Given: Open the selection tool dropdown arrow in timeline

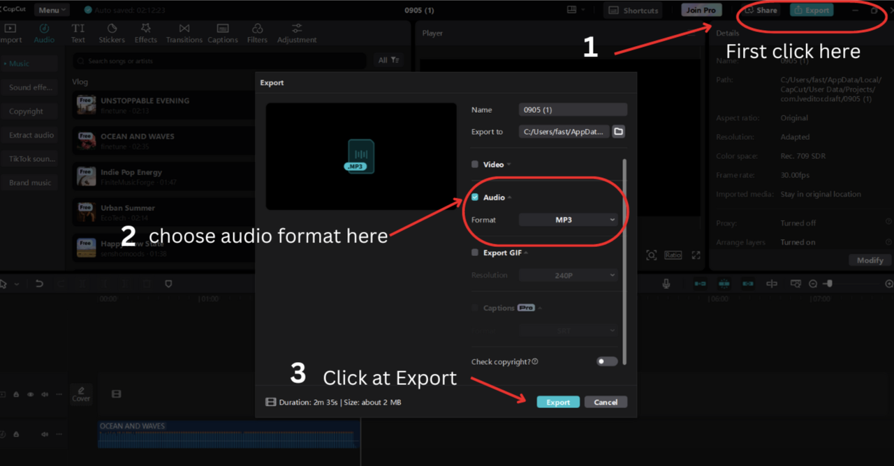Looking at the screenshot, I should (16, 284).
